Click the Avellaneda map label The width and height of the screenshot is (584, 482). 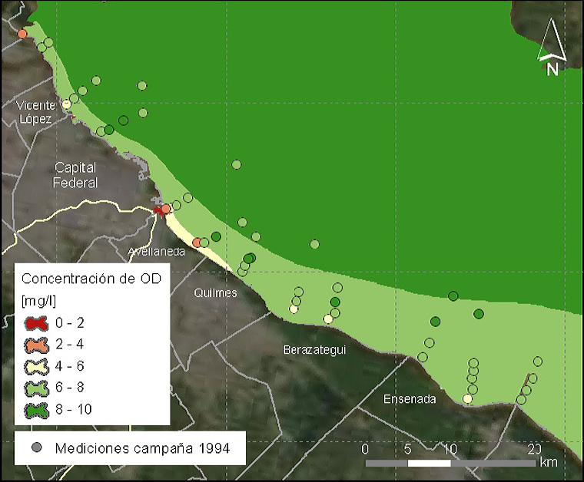coord(157,252)
